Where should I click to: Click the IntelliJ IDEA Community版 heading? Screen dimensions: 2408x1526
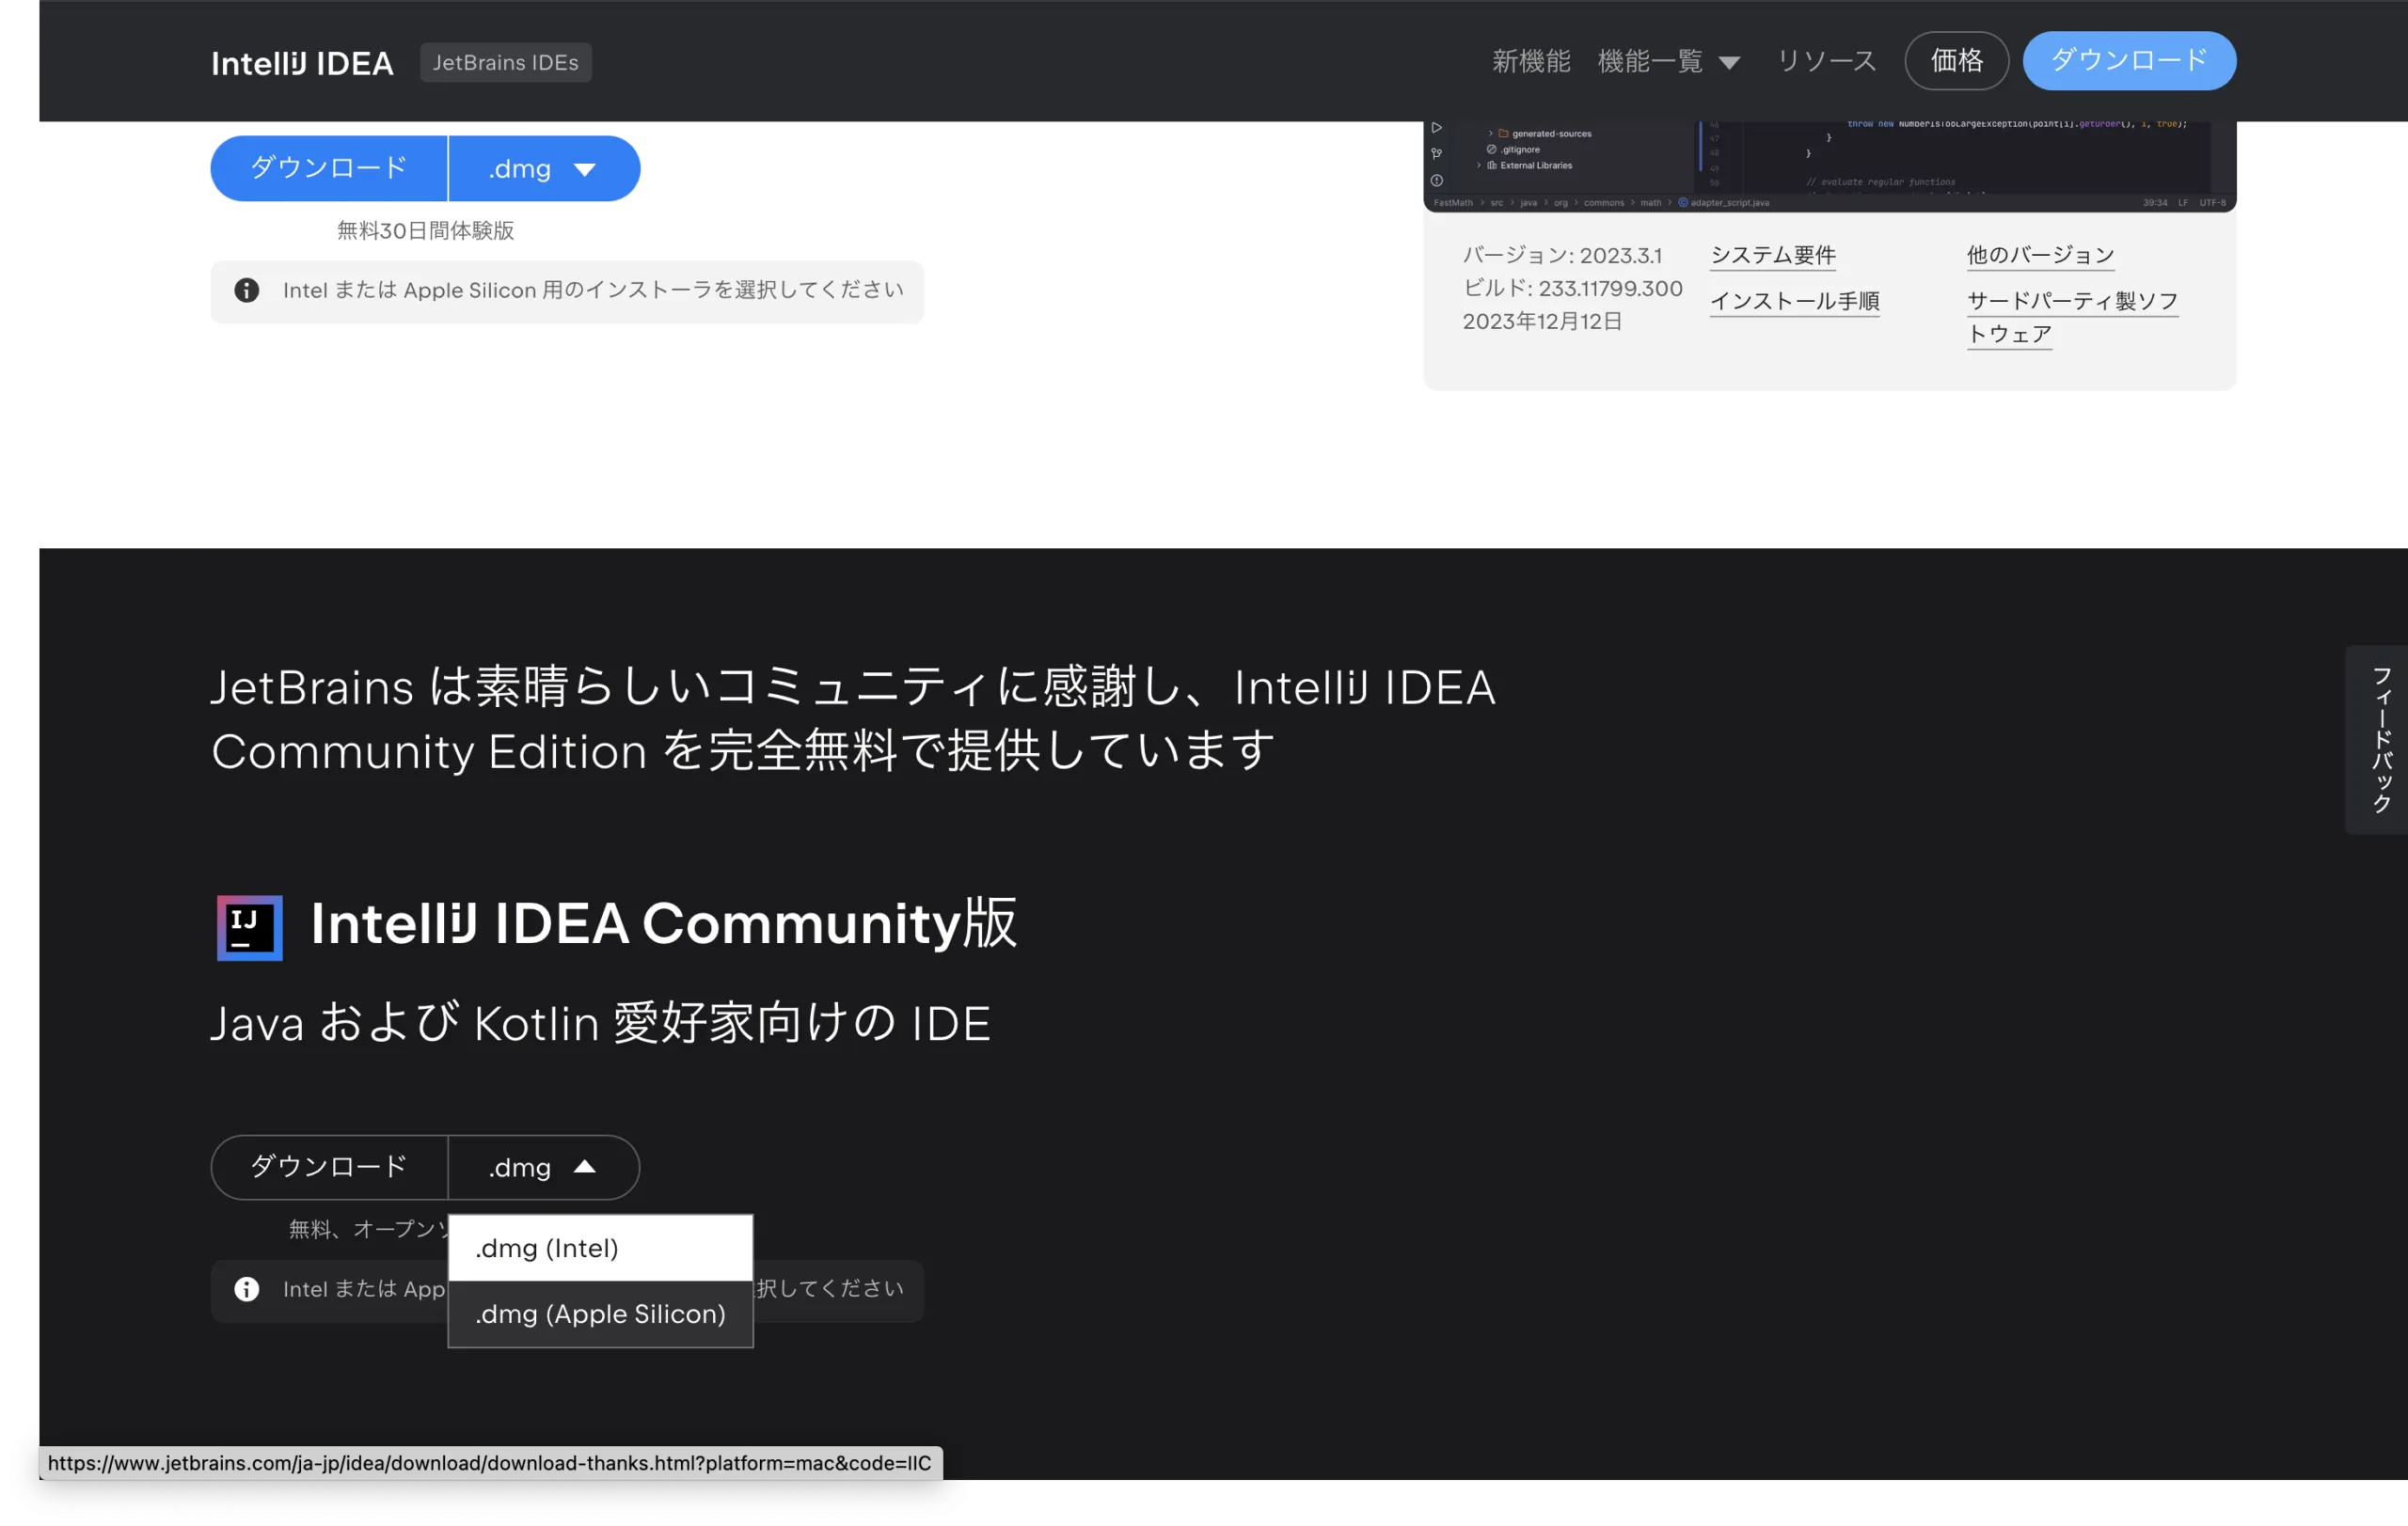pyautogui.click(x=663, y=923)
